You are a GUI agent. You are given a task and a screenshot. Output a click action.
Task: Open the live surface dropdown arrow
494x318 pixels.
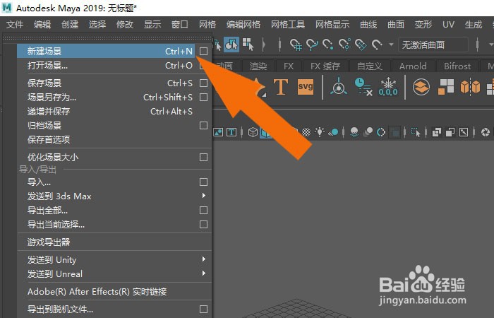(391, 45)
